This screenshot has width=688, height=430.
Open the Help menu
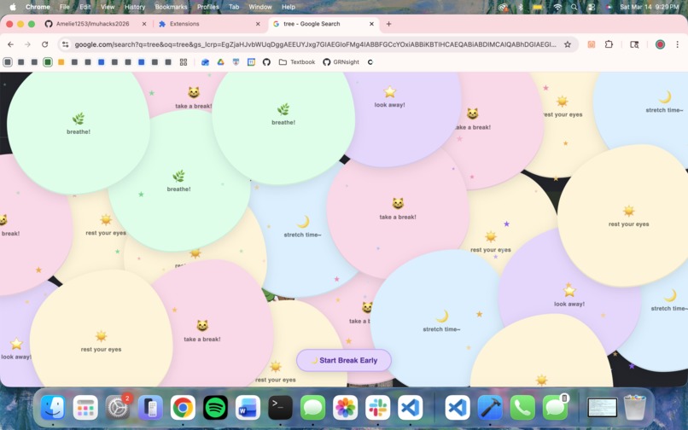[289, 7]
